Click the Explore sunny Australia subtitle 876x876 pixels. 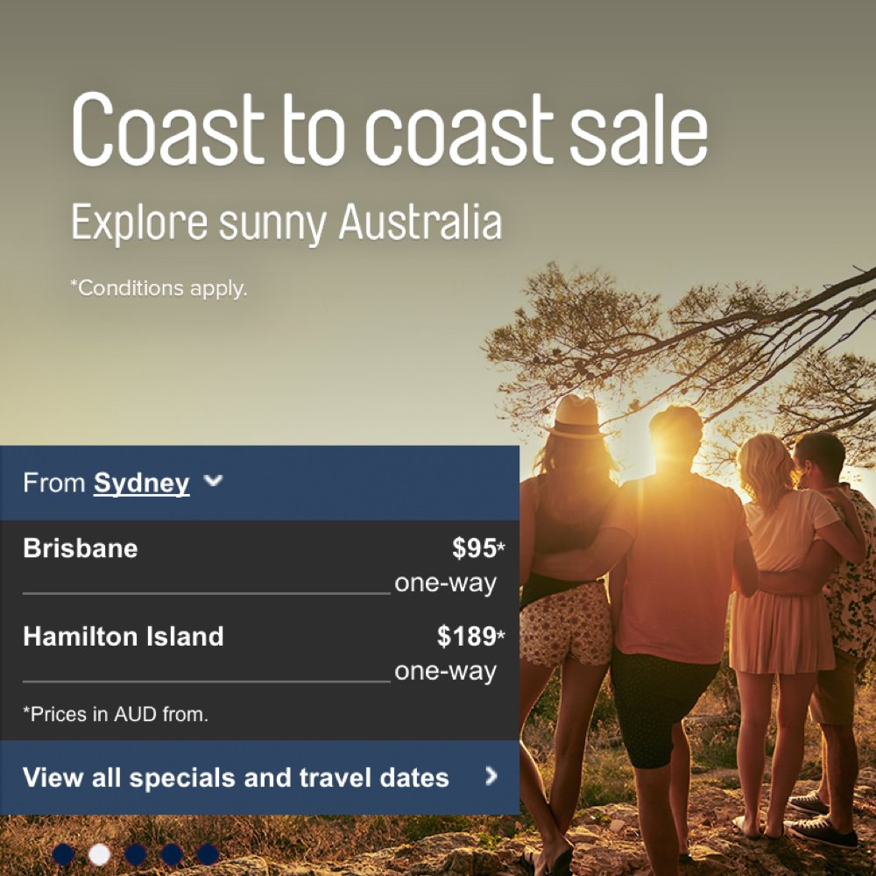[x=286, y=223]
